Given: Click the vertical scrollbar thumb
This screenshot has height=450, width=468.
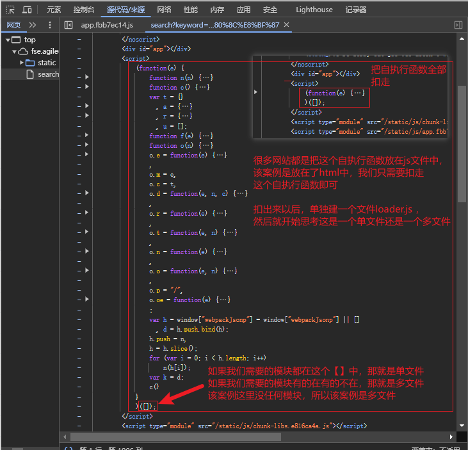Looking at the screenshot, I should [462, 144].
